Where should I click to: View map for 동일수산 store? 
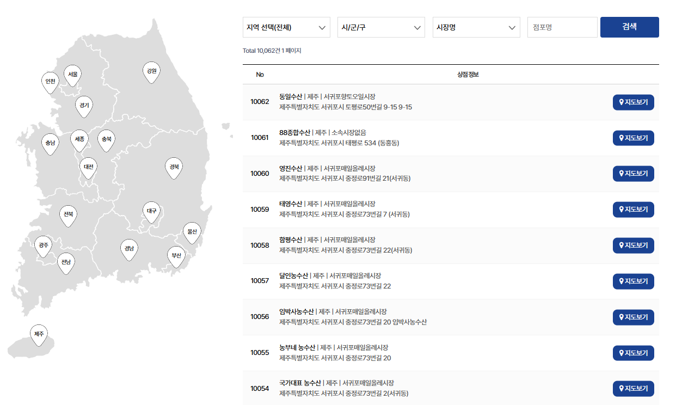[x=633, y=102]
